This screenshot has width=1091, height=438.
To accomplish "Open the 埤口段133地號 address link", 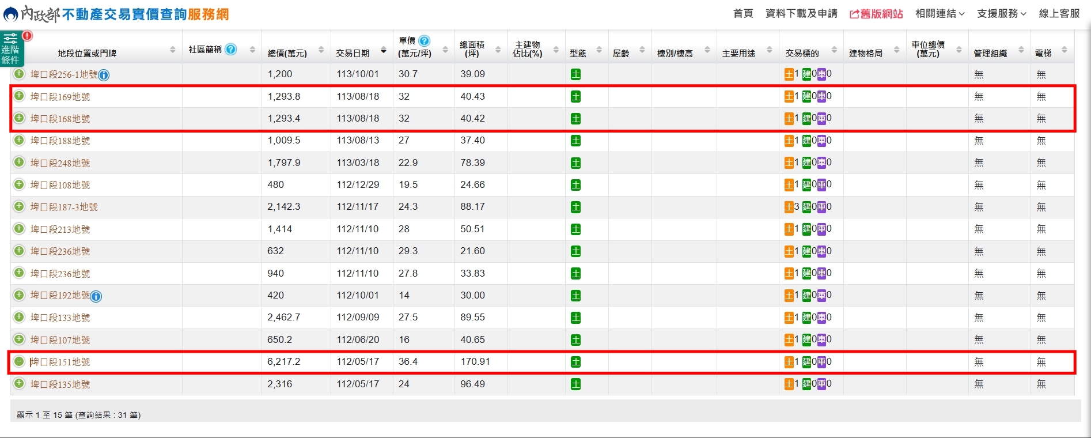I will pos(60,318).
